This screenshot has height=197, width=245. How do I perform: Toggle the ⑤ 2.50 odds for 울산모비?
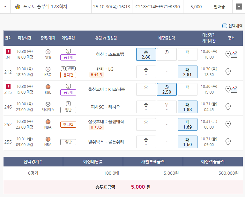(167, 89)
